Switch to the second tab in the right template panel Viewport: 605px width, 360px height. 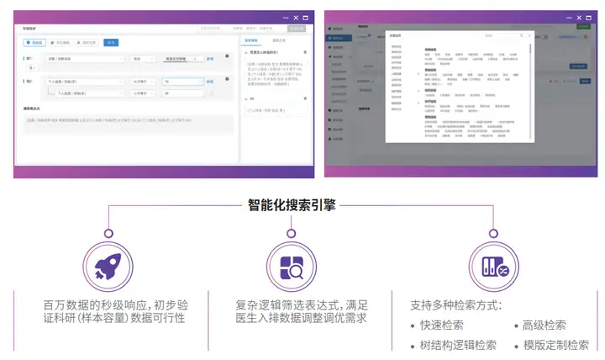279,40
